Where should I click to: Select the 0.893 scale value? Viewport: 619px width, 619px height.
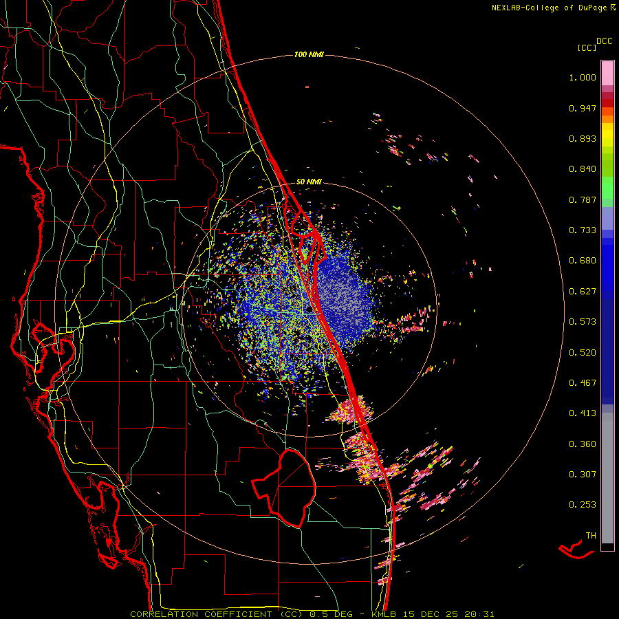(583, 138)
